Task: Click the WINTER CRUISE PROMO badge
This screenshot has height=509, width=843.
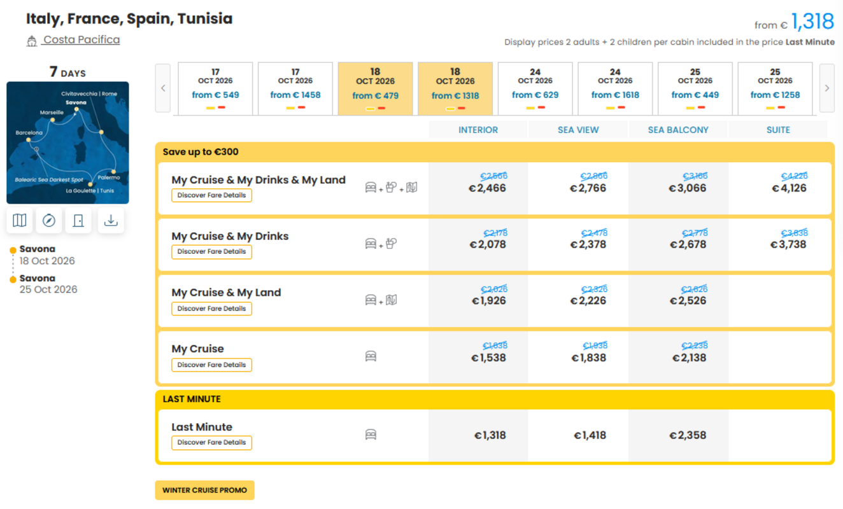Action: click(x=204, y=491)
